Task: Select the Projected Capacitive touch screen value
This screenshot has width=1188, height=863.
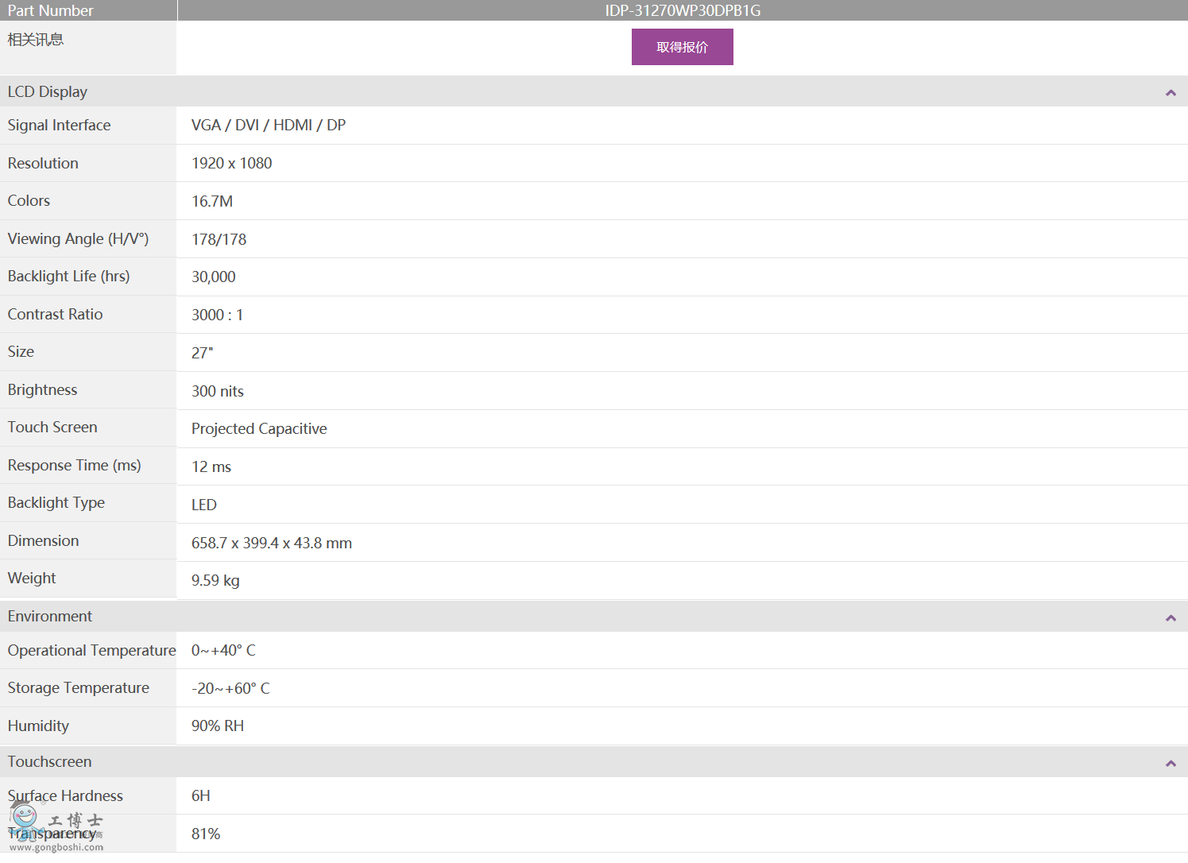Action: tap(259, 429)
